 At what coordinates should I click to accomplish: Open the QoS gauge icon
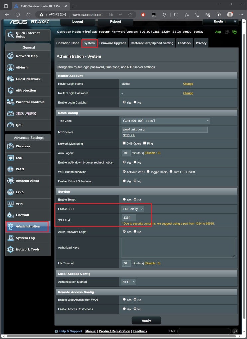(x=10, y=125)
